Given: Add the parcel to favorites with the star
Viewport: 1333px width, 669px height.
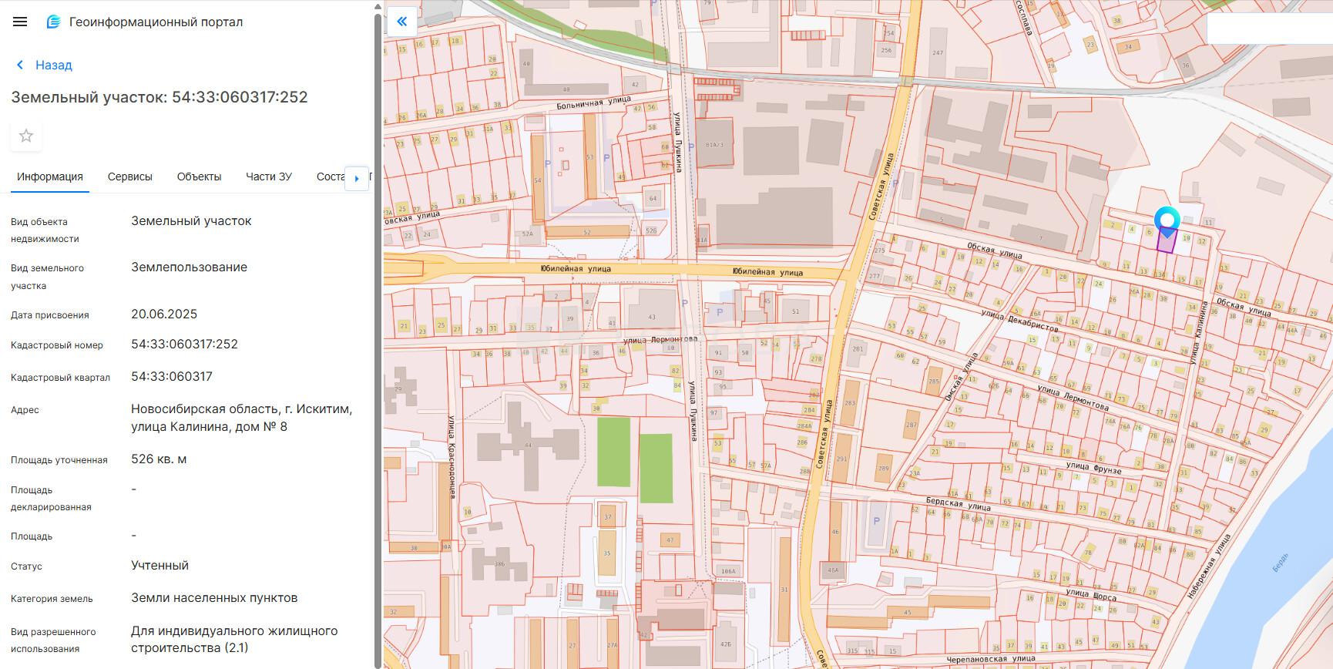Looking at the screenshot, I should click(x=26, y=136).
